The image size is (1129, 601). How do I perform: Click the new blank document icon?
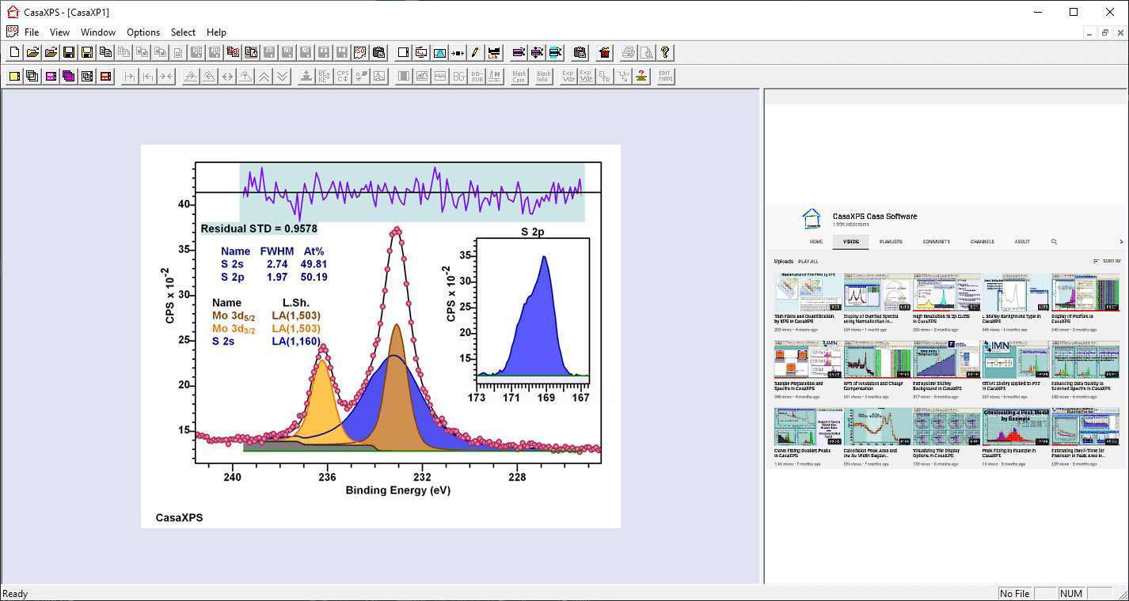[x=14, y=53]
